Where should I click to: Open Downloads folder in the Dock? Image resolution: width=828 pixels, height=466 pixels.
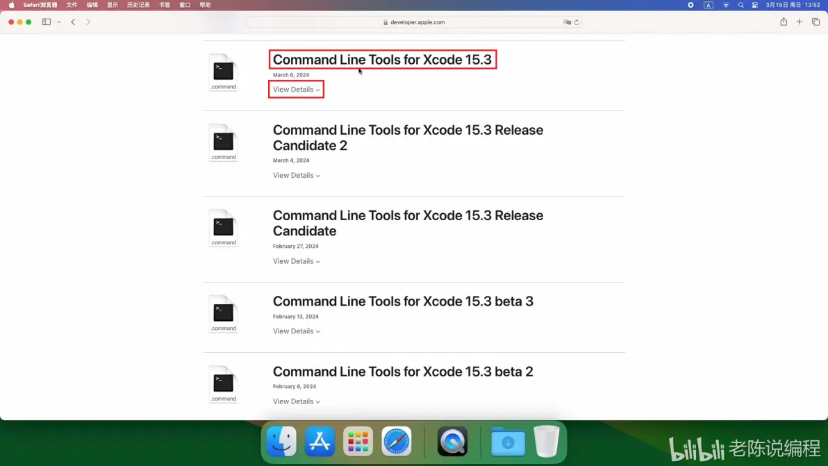pyautogui.click(x=508, y=441)
